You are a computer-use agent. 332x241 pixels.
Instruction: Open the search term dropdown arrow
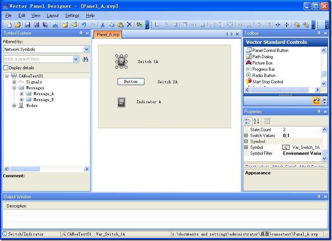coord(76,59)
